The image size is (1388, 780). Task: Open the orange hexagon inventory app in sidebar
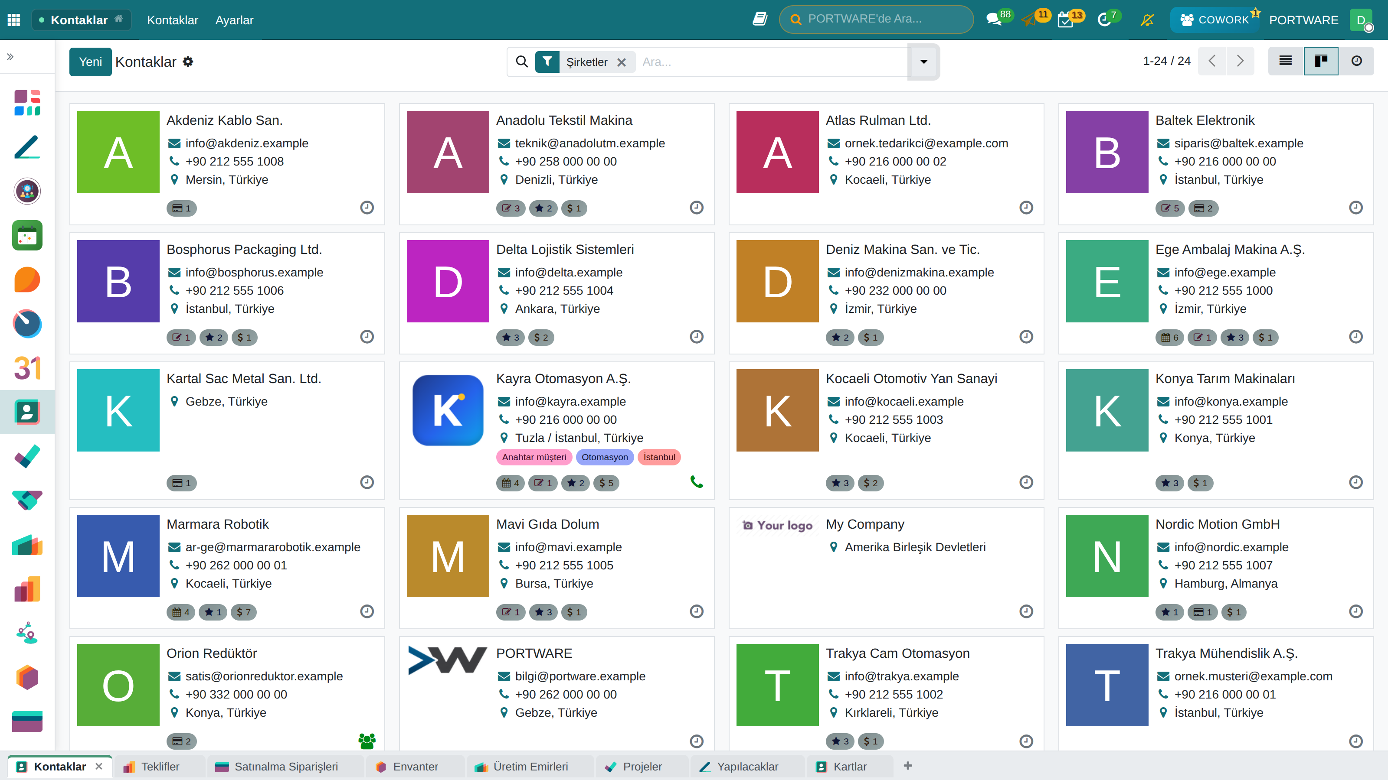point(27,677)
